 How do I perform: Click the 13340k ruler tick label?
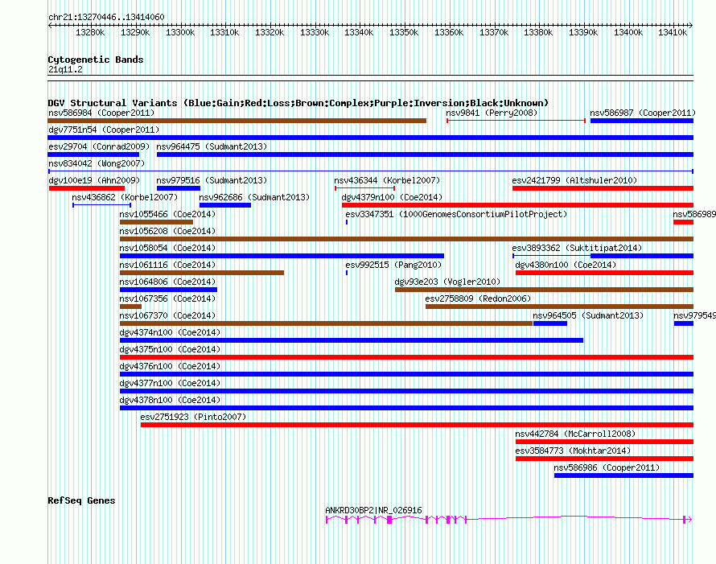[359, 32]
